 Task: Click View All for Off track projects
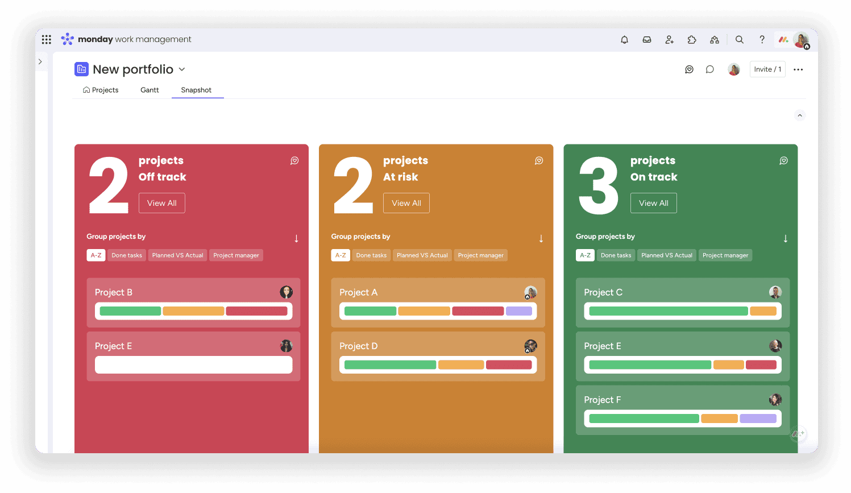click(x=161, y=203)
